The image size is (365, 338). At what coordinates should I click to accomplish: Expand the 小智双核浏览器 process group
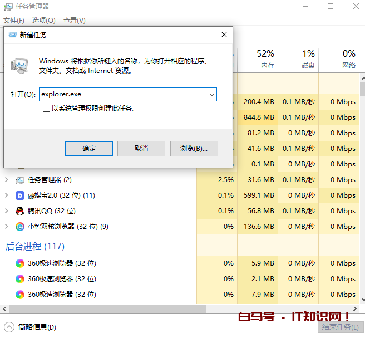click(x=7, y=227)
